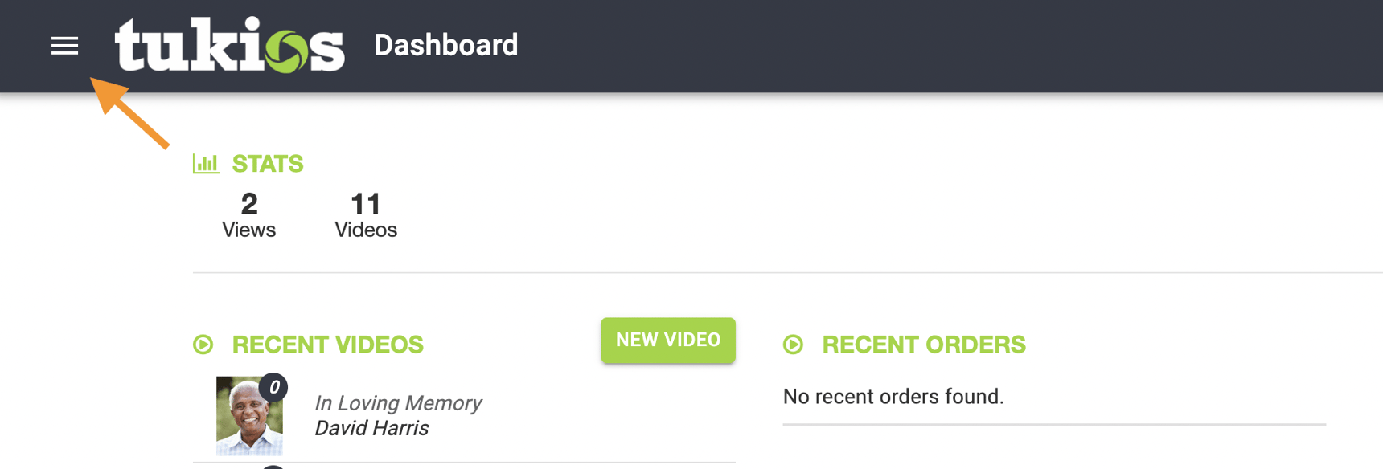The height and width of the screenshot is (469, 1383).
Task: Click the play icon beside Recent Videos
Action: [203, 345]
